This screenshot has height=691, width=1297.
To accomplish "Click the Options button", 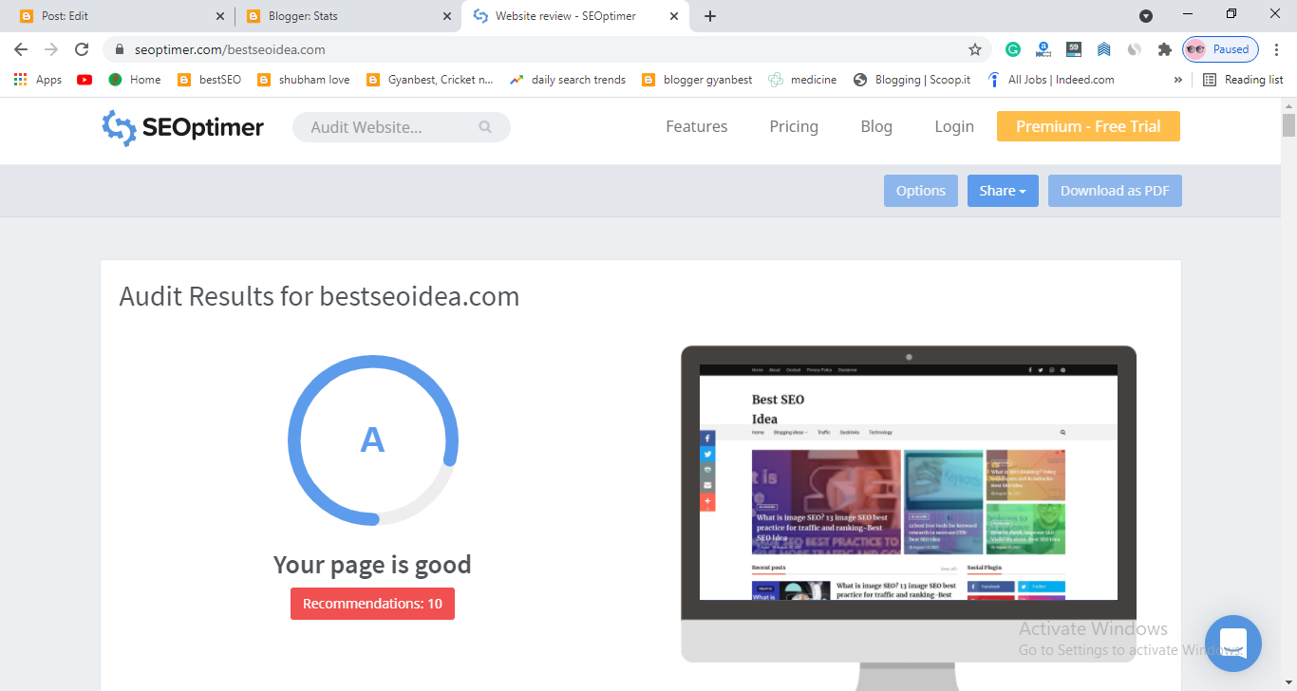I will [x=921, y=191].
